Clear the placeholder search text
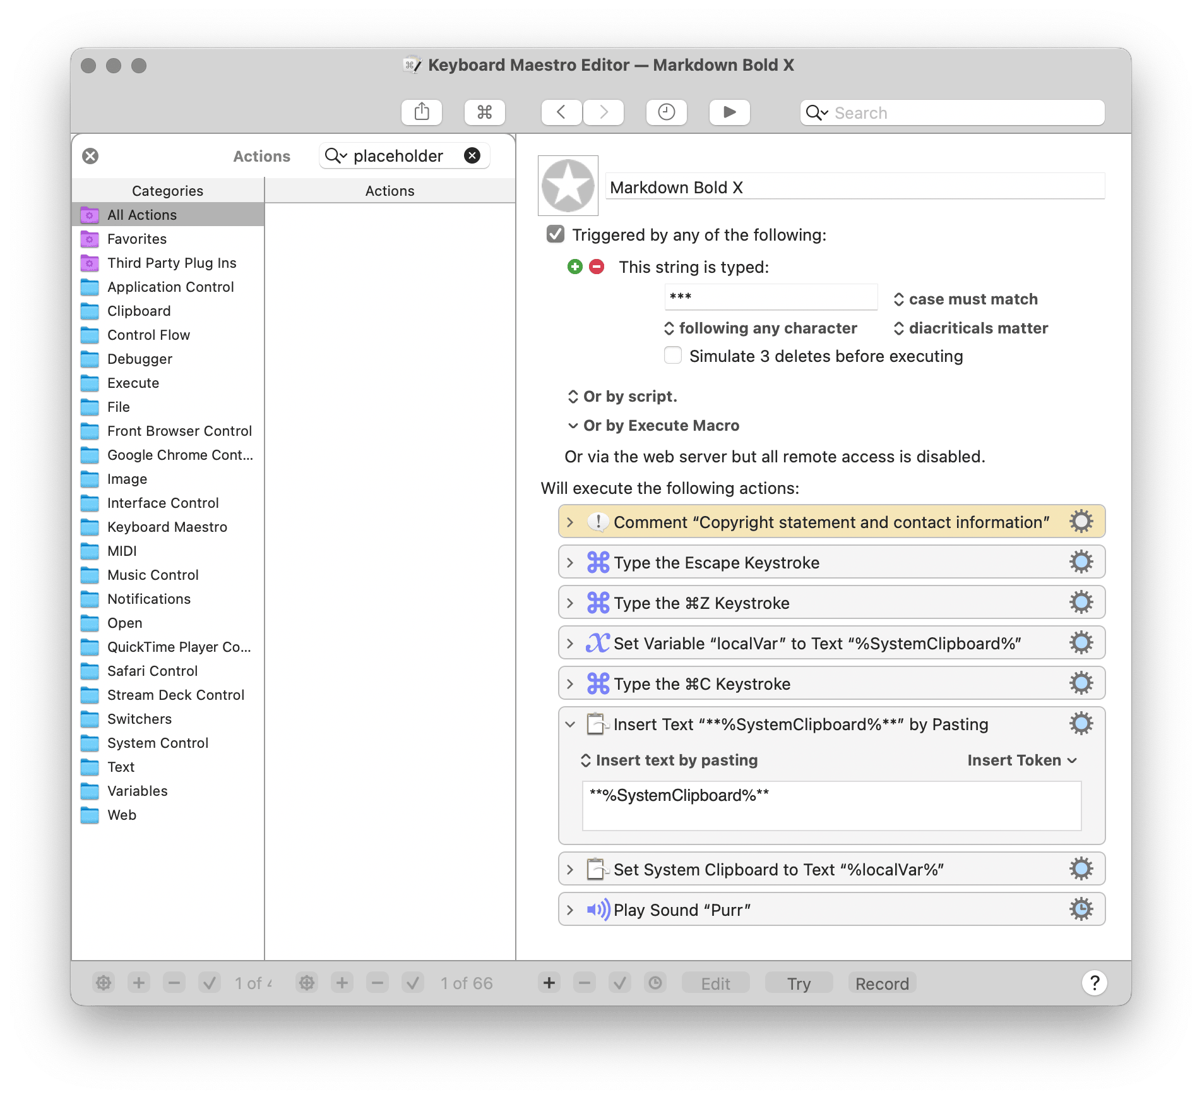This screenshot has height=1099, width=1202. pos(472,155)
